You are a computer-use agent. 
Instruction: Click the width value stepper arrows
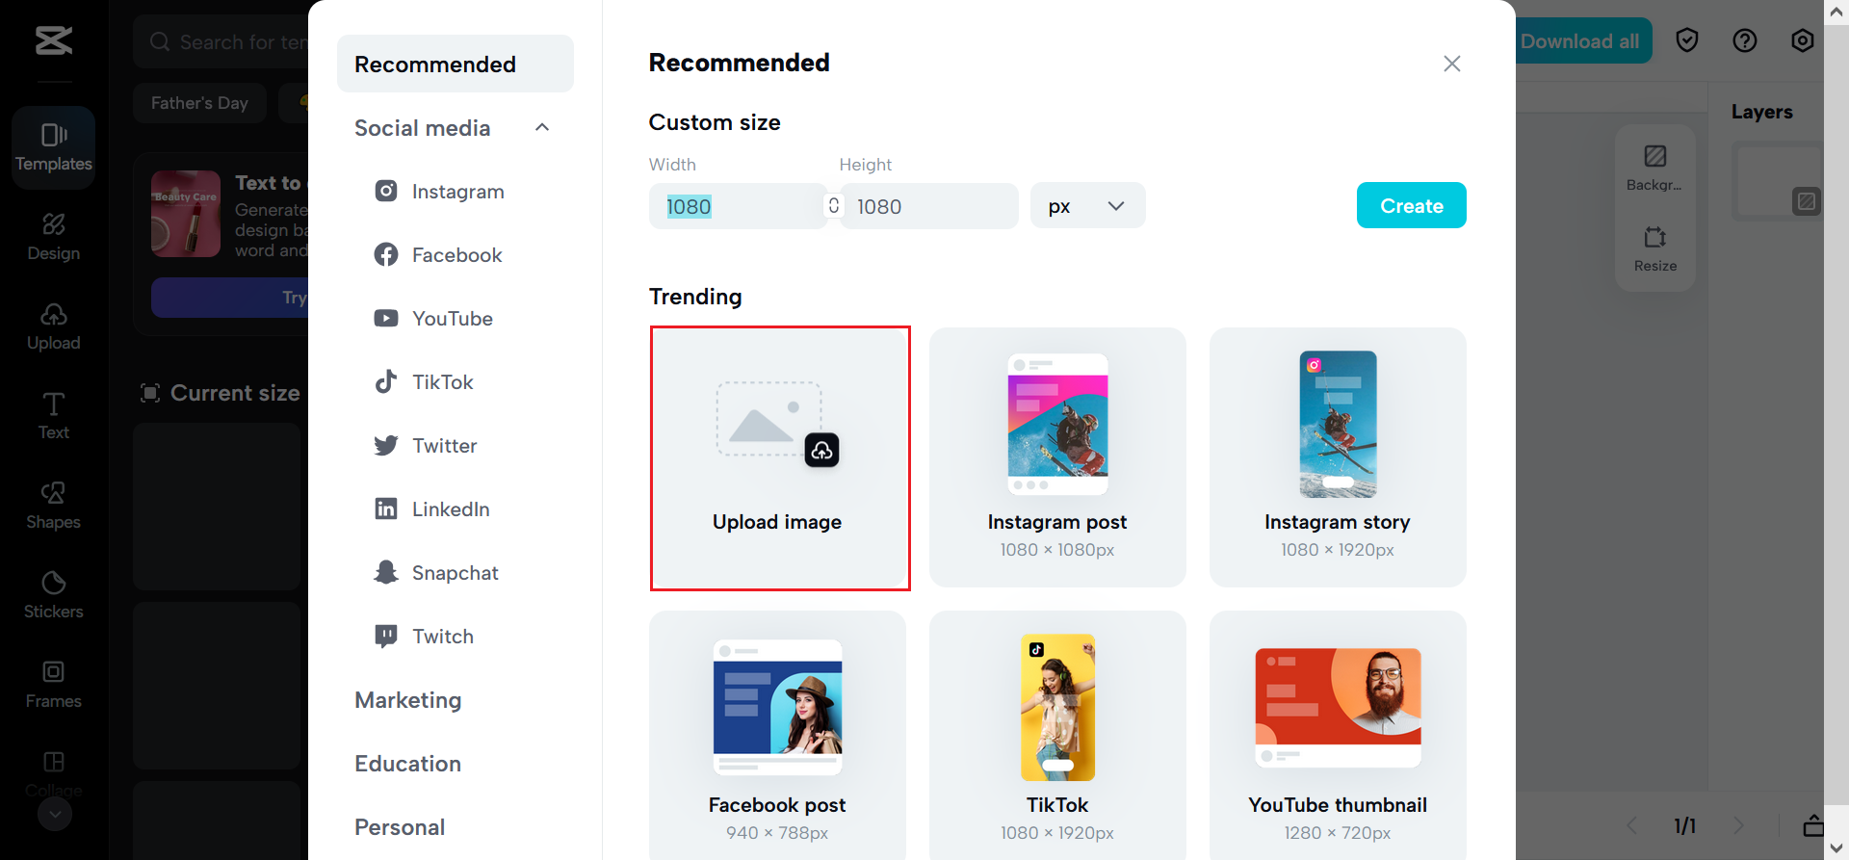point(832,205)
